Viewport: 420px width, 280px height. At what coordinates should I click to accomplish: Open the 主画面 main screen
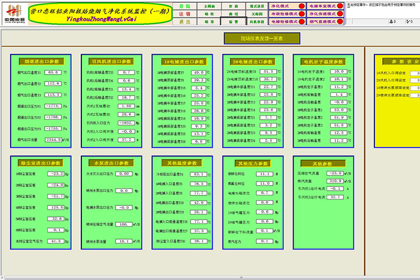tap(209, 6)
